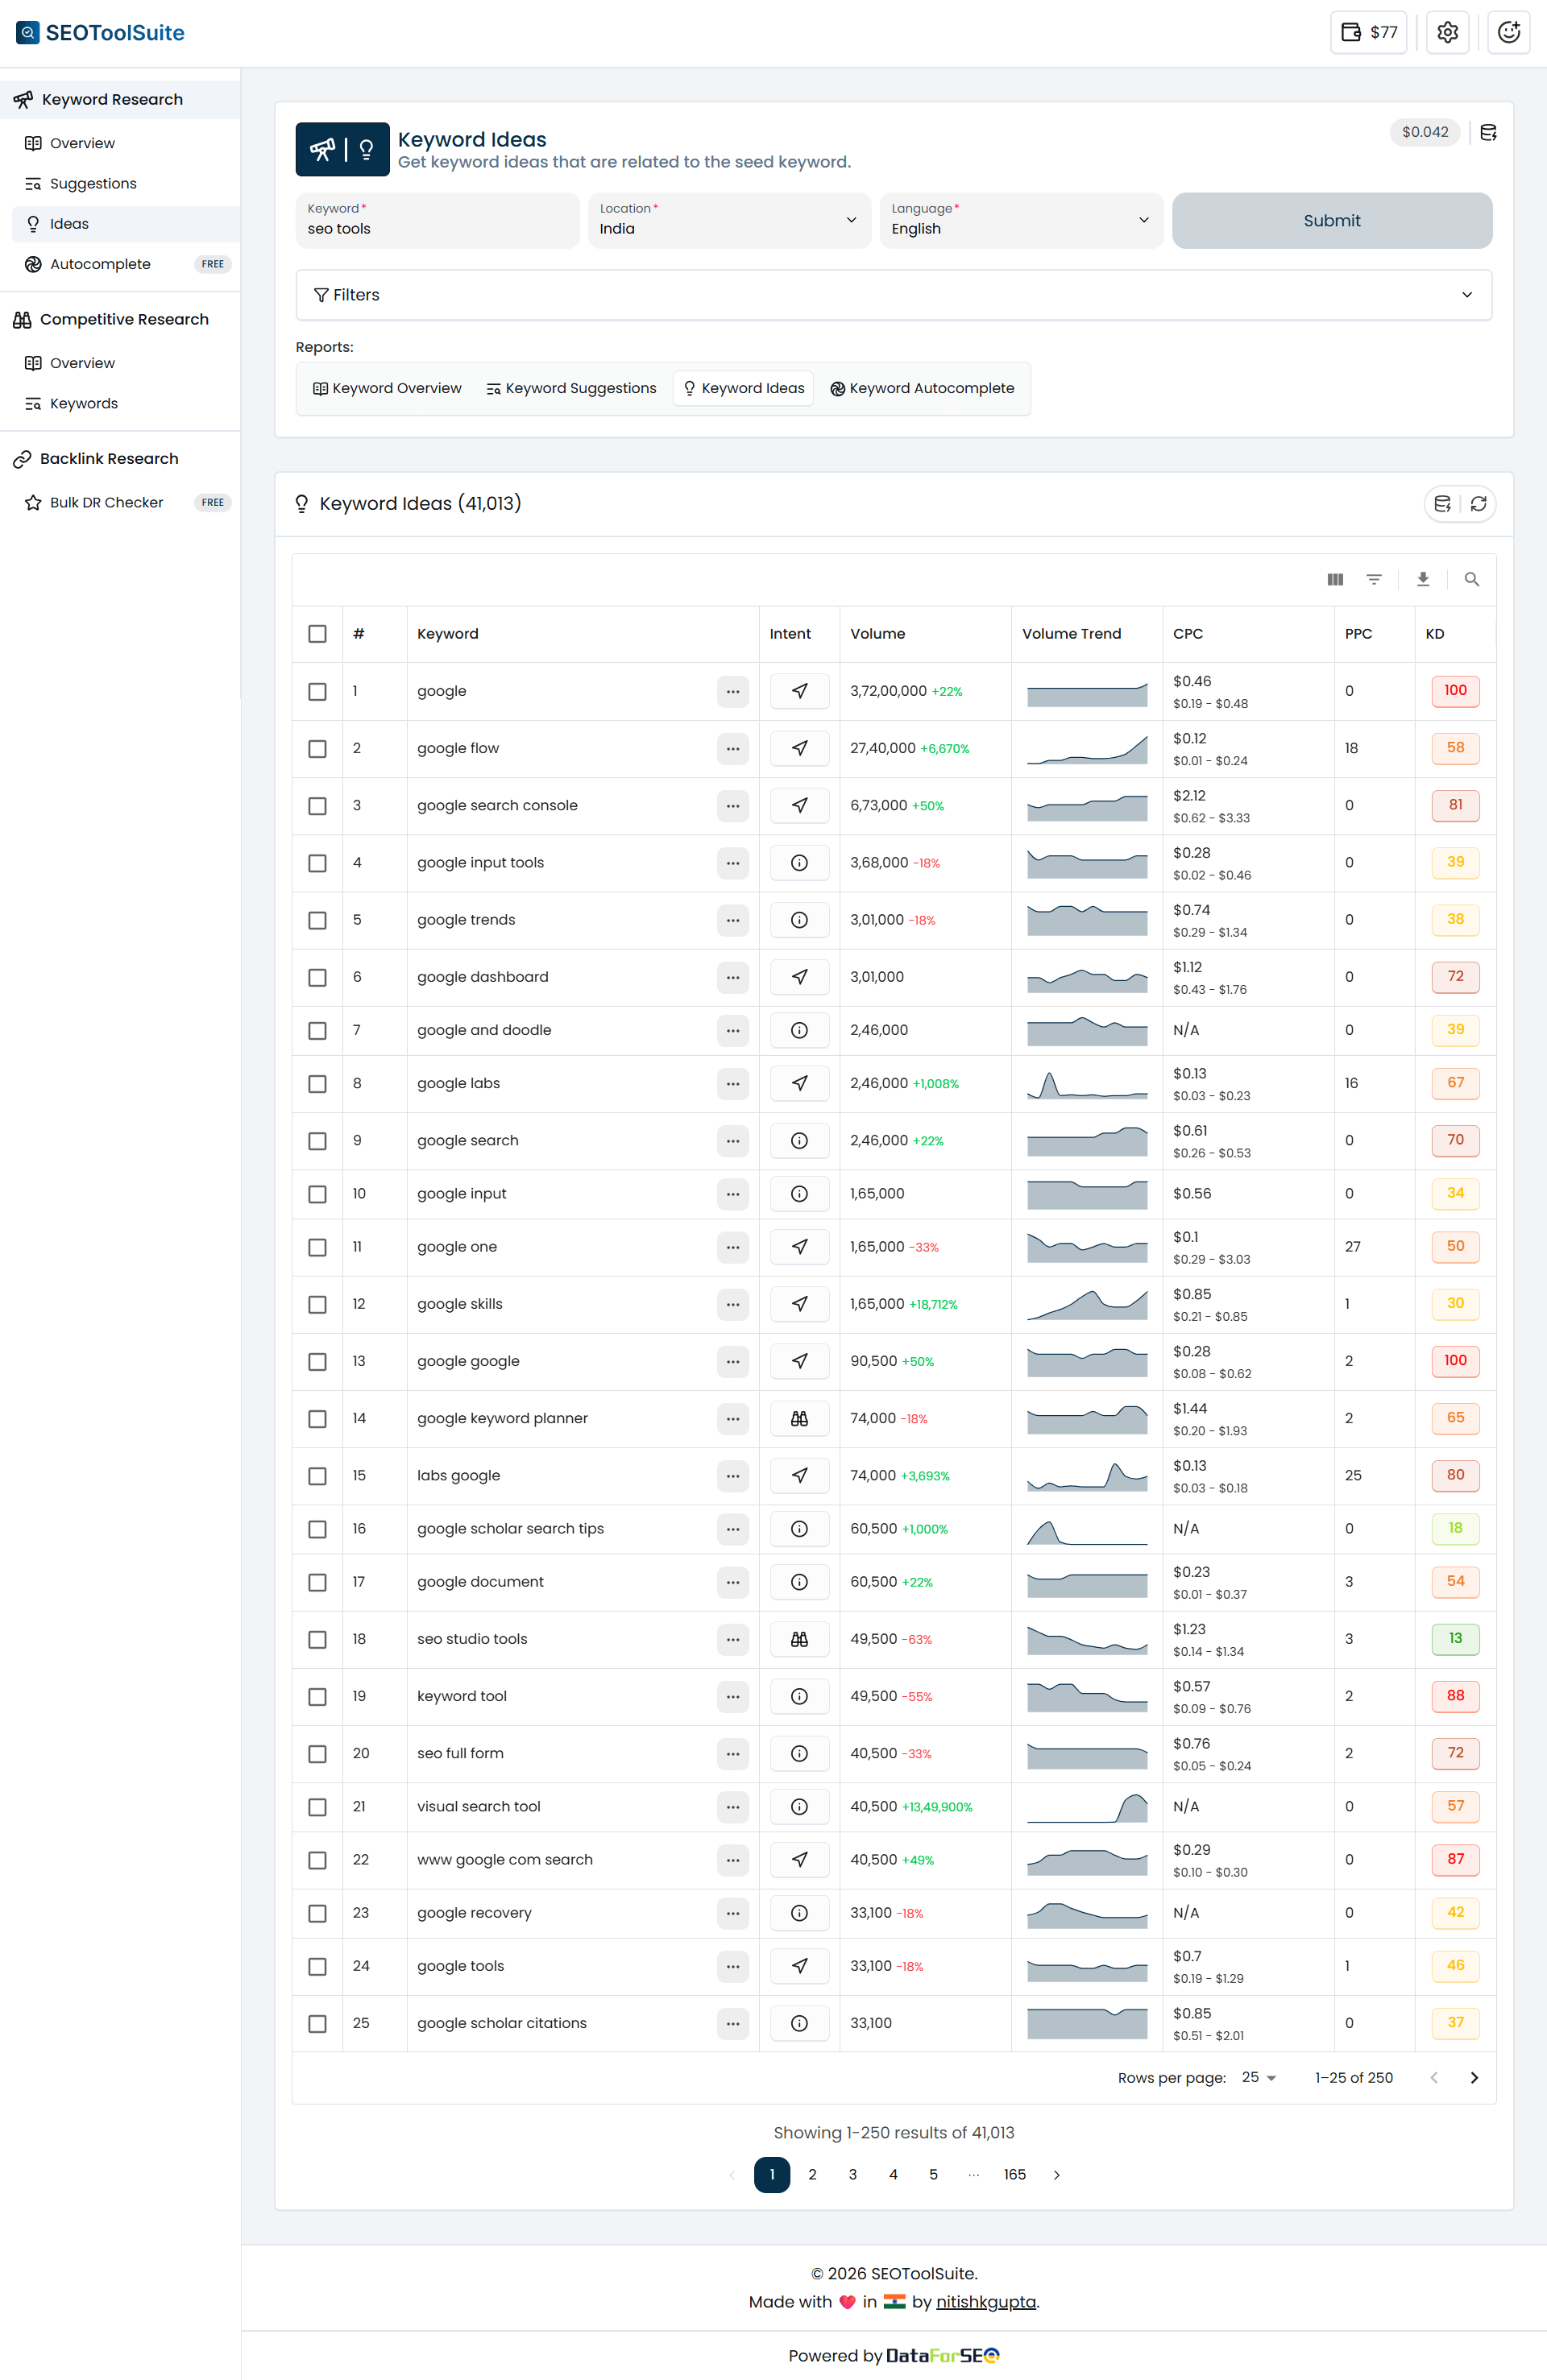1547x2380 pixels.
Task: Click the navigational intent icon for google labs
Action: tap(799, 1083)
